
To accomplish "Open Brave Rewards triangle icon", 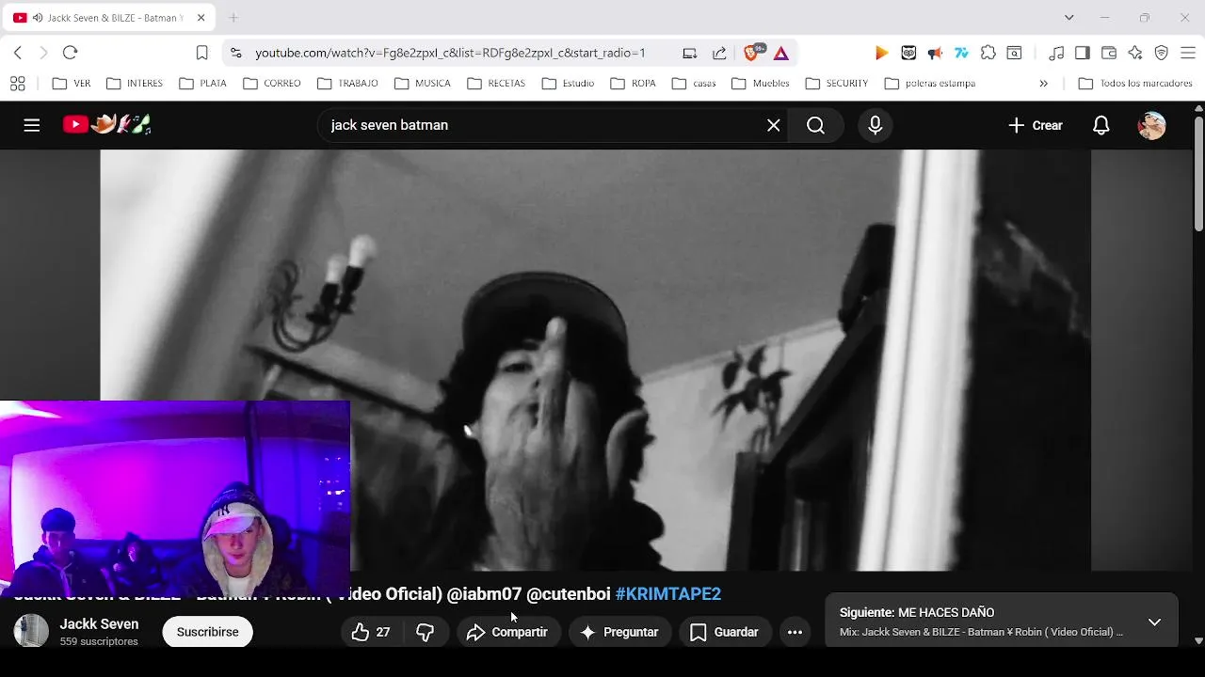I will (781, 53).
